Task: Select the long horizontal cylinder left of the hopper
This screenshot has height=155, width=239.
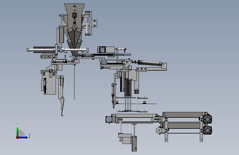Action: pos(57,50)
